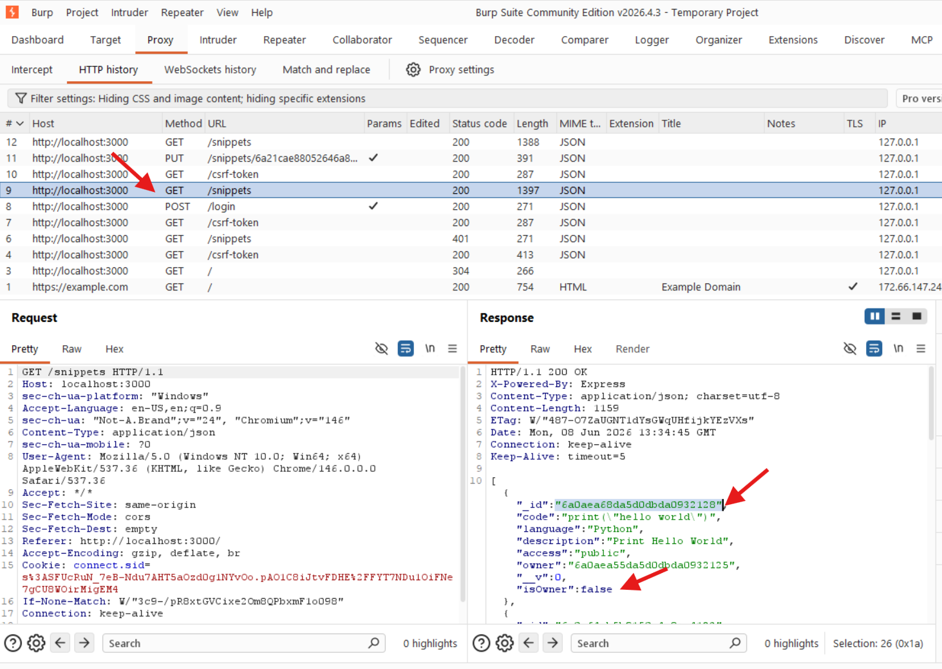Go to next match in Request search
This screenshot has width=942, height=669.
[84, 643]
